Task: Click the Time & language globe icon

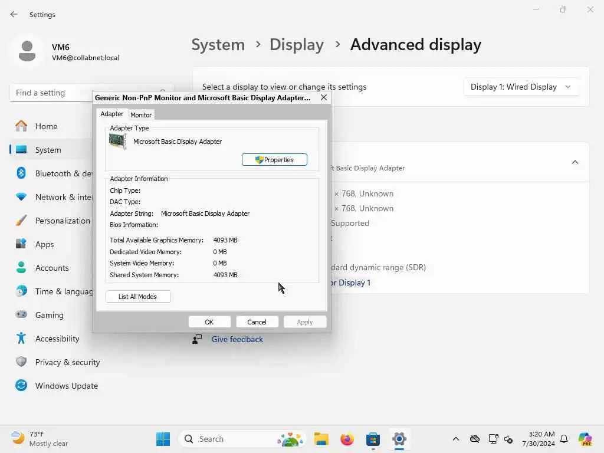Action: click(21, 291)
